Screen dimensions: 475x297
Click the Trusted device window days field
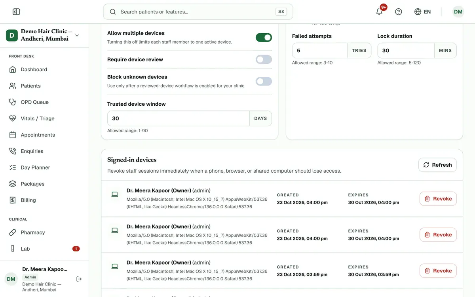178,118
